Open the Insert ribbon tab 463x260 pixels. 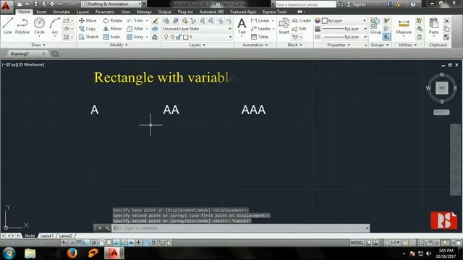pos(41,12)
